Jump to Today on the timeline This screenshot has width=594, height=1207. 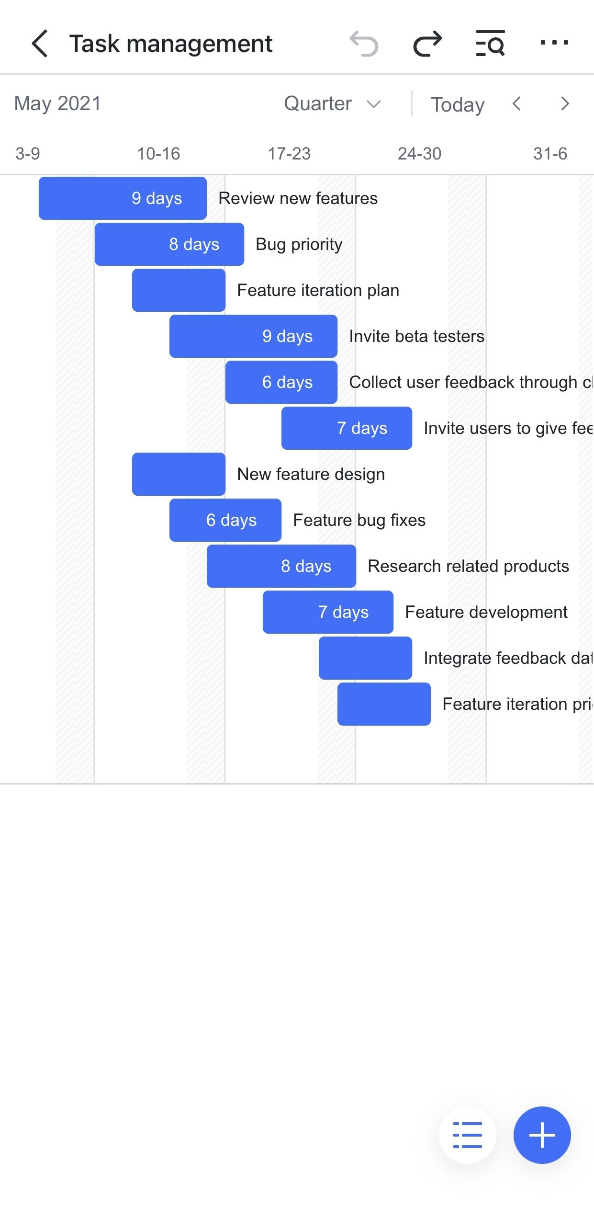click(x=458, y=105)
